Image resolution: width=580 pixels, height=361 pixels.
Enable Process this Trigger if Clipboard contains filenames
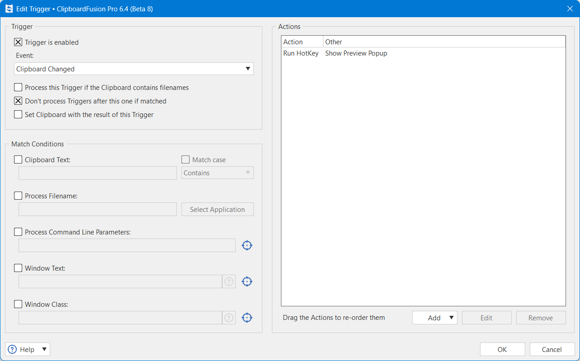click(x=18, y=87)
